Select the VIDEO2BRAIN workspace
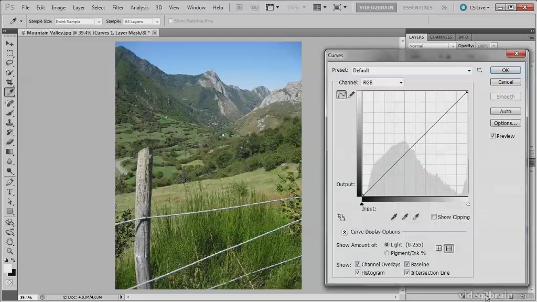537x302 pixels. click(x=376, y=7)
